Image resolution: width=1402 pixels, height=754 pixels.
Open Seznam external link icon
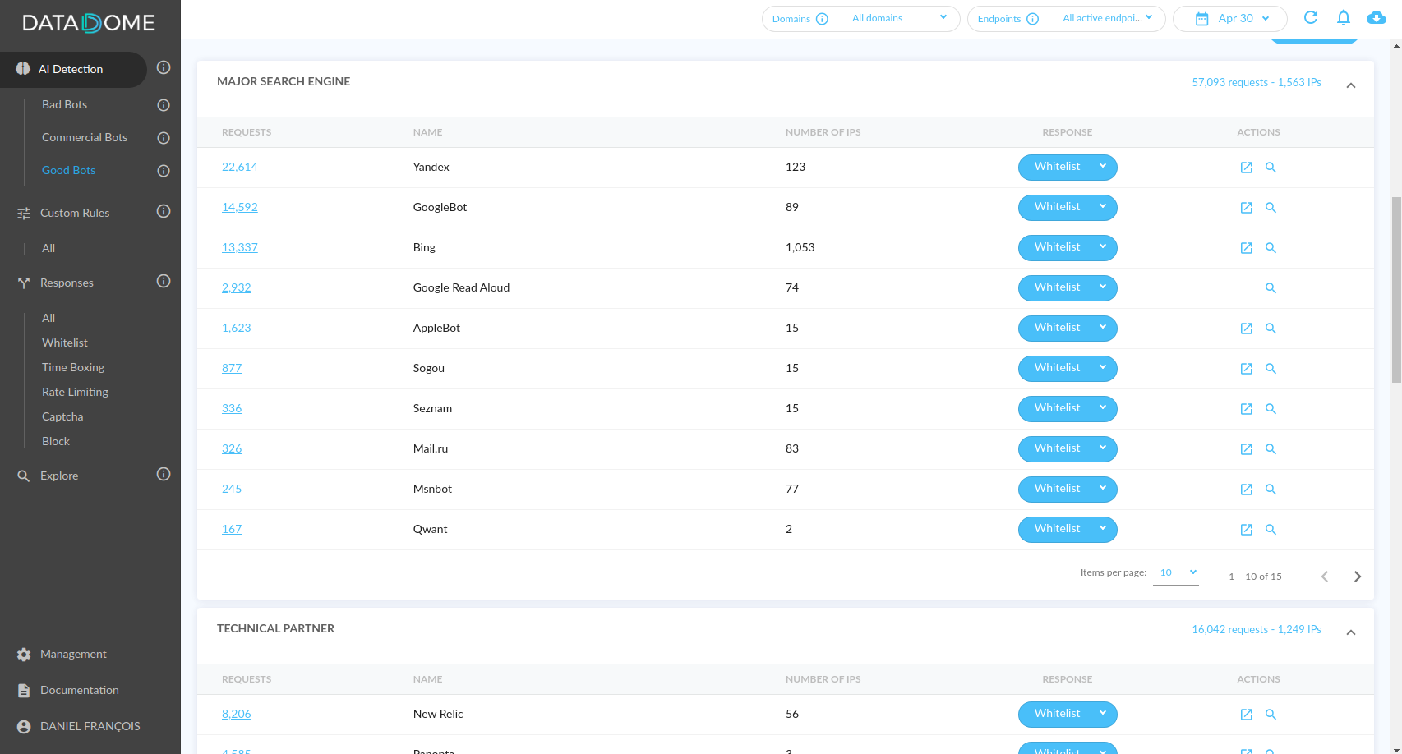1247,409
